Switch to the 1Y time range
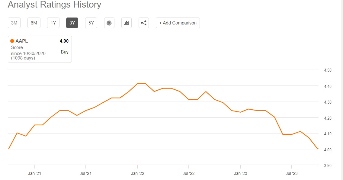 point(53,23)
